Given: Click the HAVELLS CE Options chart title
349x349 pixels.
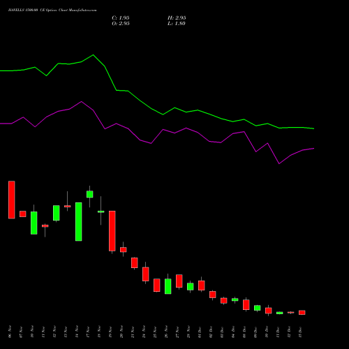Looking at the screenshot, I should 52,10.
